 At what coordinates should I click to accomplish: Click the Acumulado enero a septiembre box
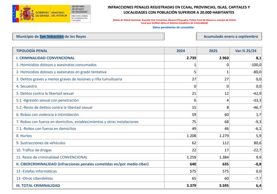click(x=229, y=36)
